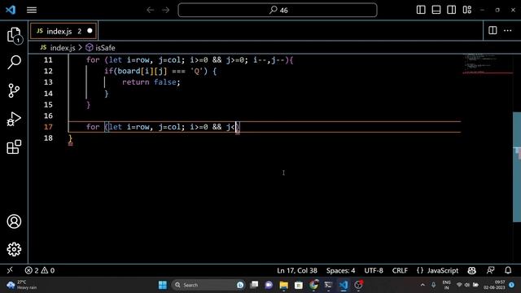
Task: Click line number 11 in gutter
Action: coord(48,60)
